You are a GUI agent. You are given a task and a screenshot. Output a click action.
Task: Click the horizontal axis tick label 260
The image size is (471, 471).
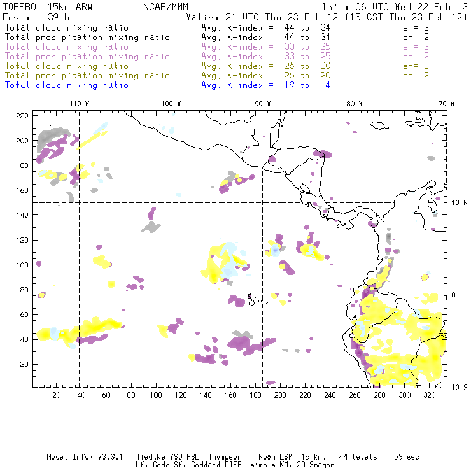355,395
